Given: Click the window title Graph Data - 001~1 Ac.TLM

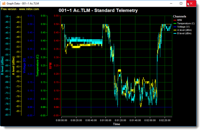Looking at the screenshot, I should (x=23, y=3).
